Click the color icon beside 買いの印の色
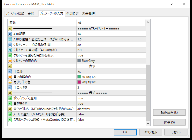This screenshot has height=140, width=192. click(10, 77)
